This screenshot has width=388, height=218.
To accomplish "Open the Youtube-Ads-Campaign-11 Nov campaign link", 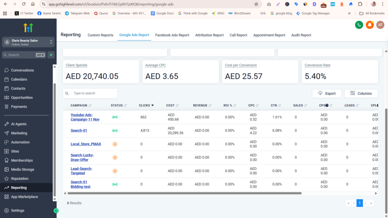I will tap(85, 117).
